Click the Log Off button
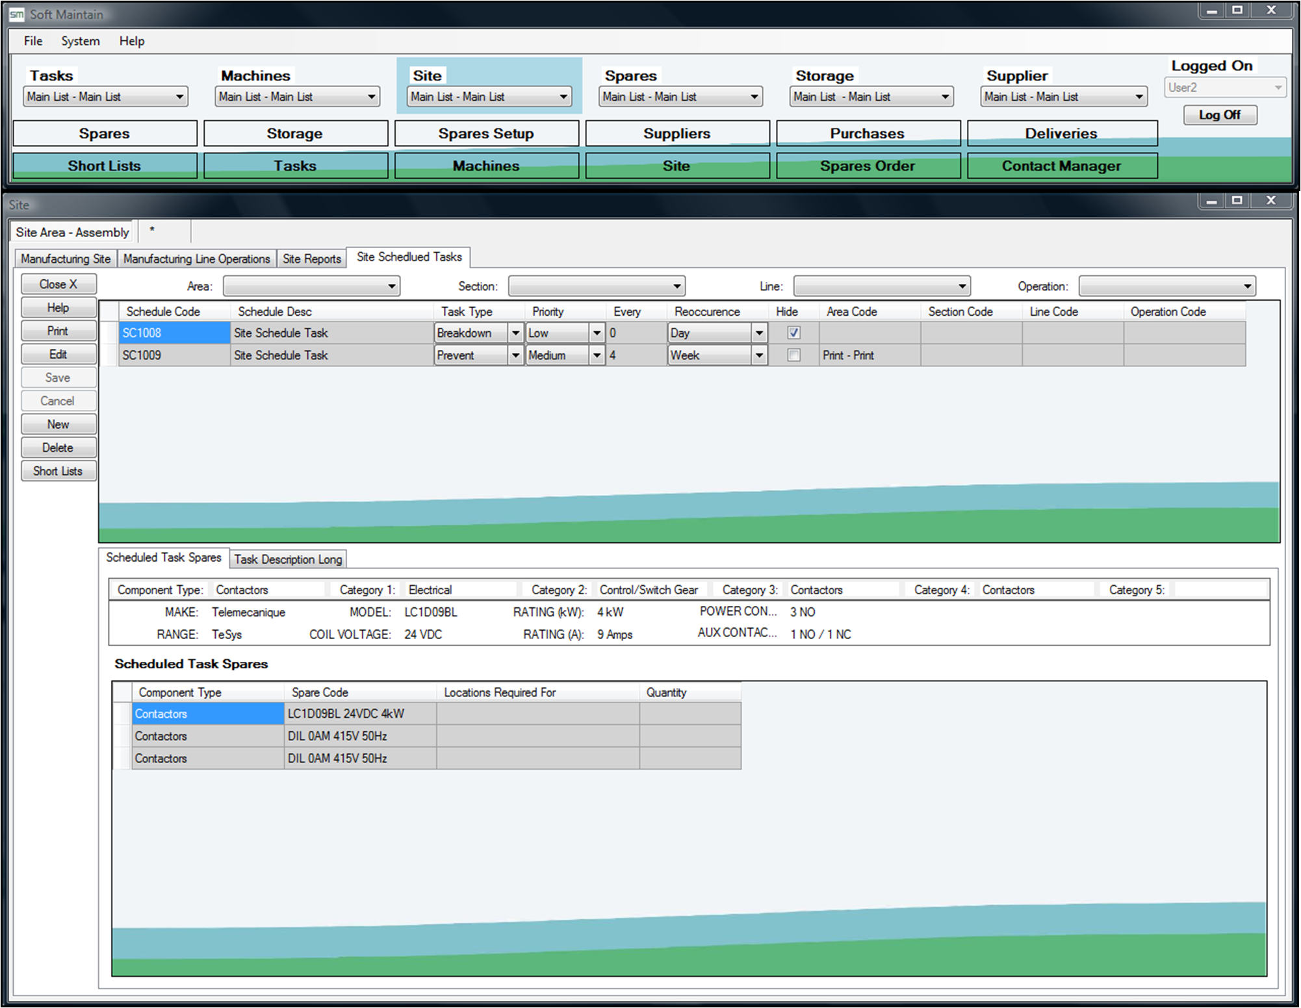Image resolution: width=1301 pixels, height=1008 pixels. (x=1220, y=115)
